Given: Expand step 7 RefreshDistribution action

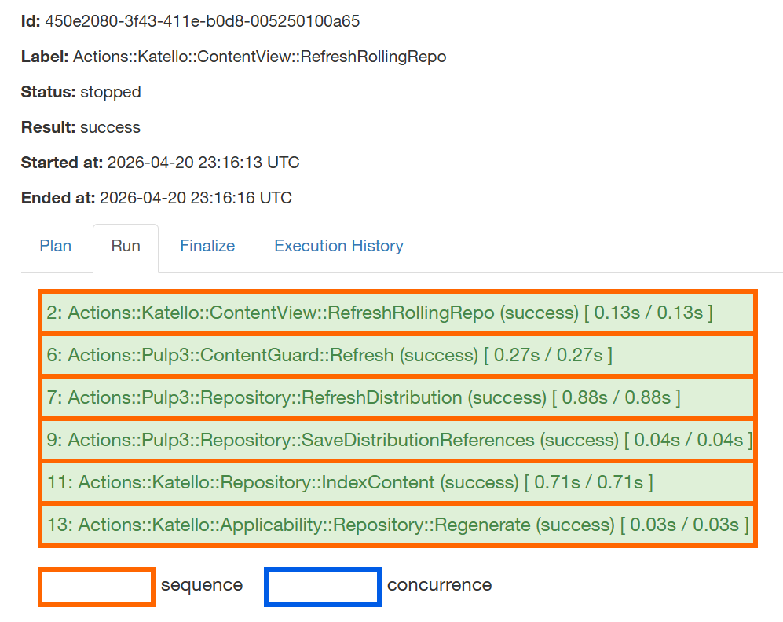Looking at the screenshot, I should 363,397.
